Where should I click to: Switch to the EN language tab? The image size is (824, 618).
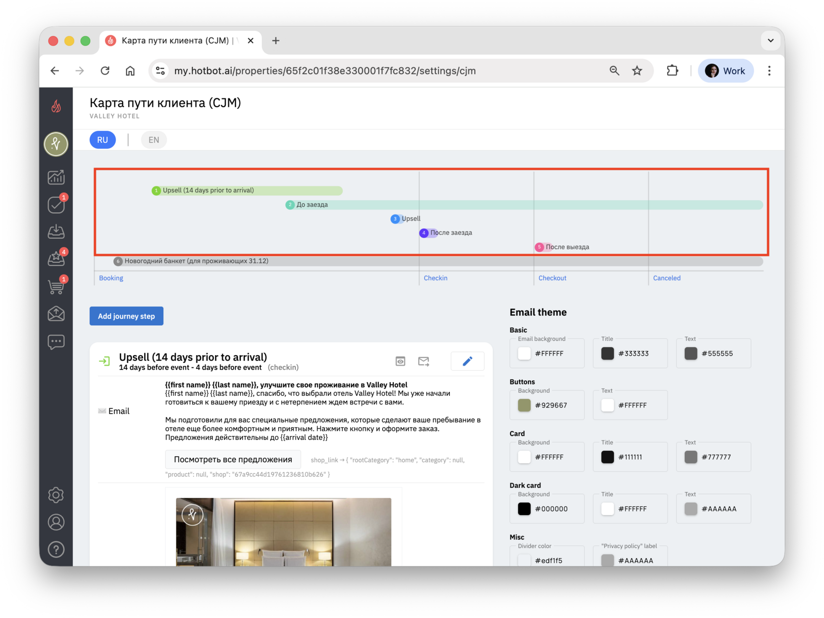(154, 140)
